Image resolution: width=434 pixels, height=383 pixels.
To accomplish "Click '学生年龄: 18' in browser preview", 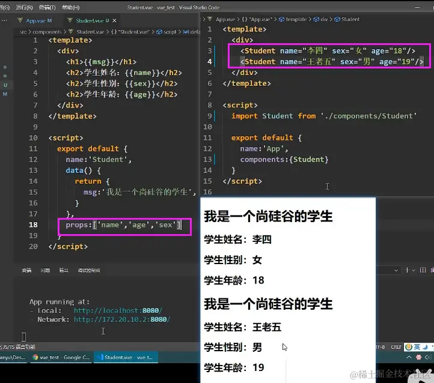I will click(234, 280).
